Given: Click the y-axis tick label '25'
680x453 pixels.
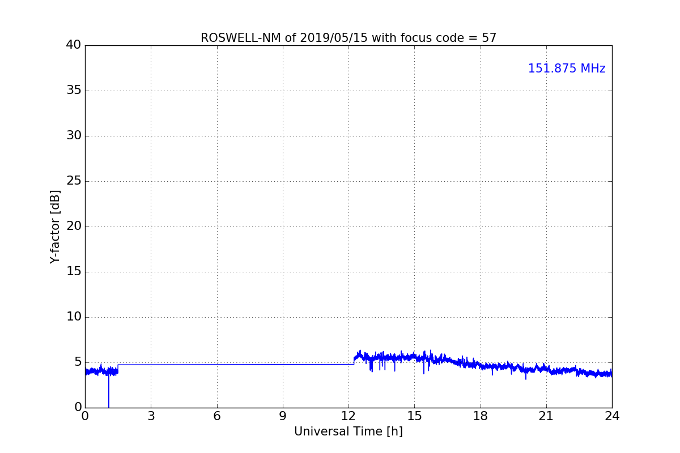Looking at the screenshot, I should 74,181.
